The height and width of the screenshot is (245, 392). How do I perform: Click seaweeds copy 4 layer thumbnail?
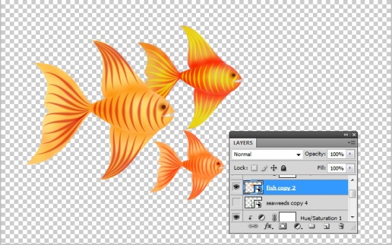(x=253, y=203)
